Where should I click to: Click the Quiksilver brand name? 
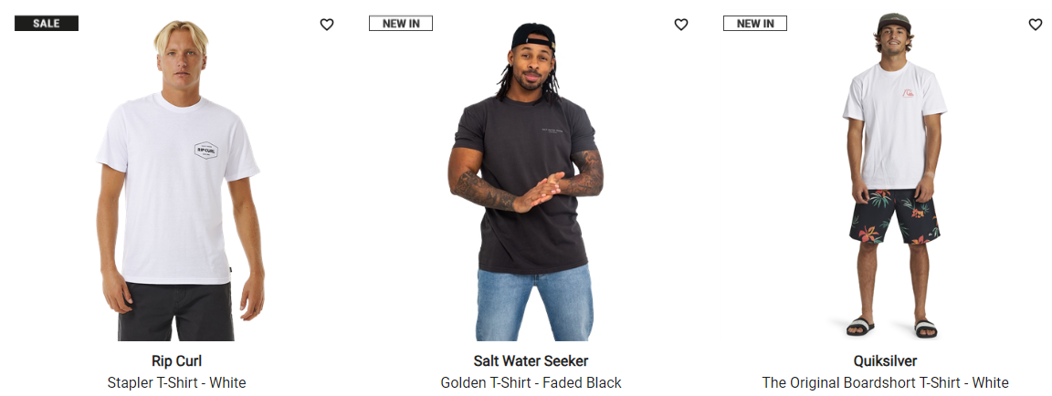pyautogui.click(x=885, y=361)
